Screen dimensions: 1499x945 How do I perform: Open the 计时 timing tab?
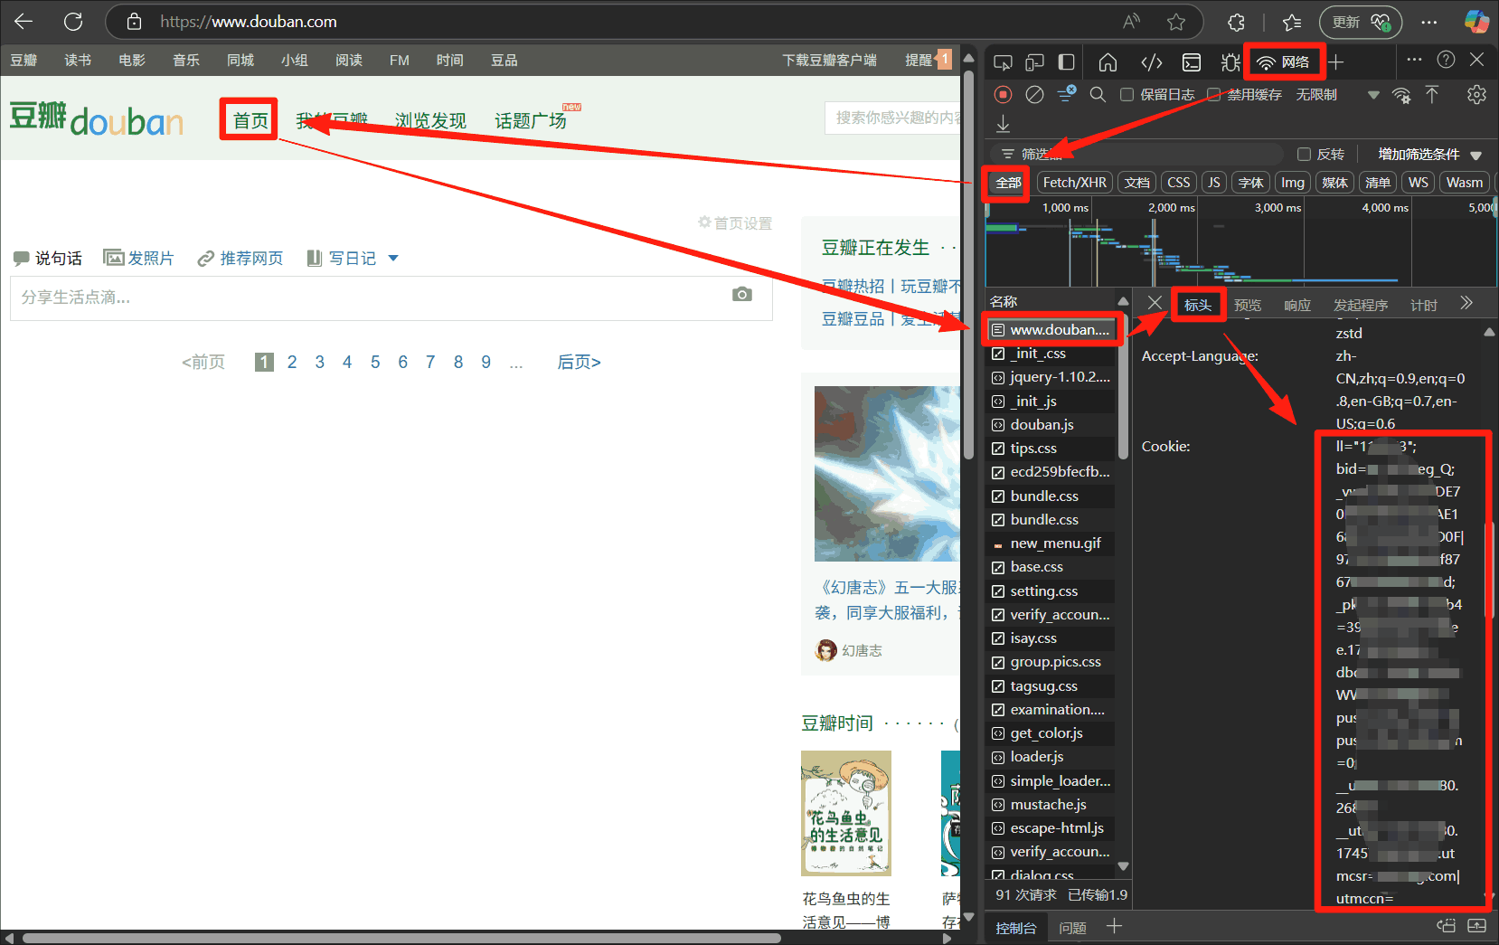click(x=1424, y=306)
